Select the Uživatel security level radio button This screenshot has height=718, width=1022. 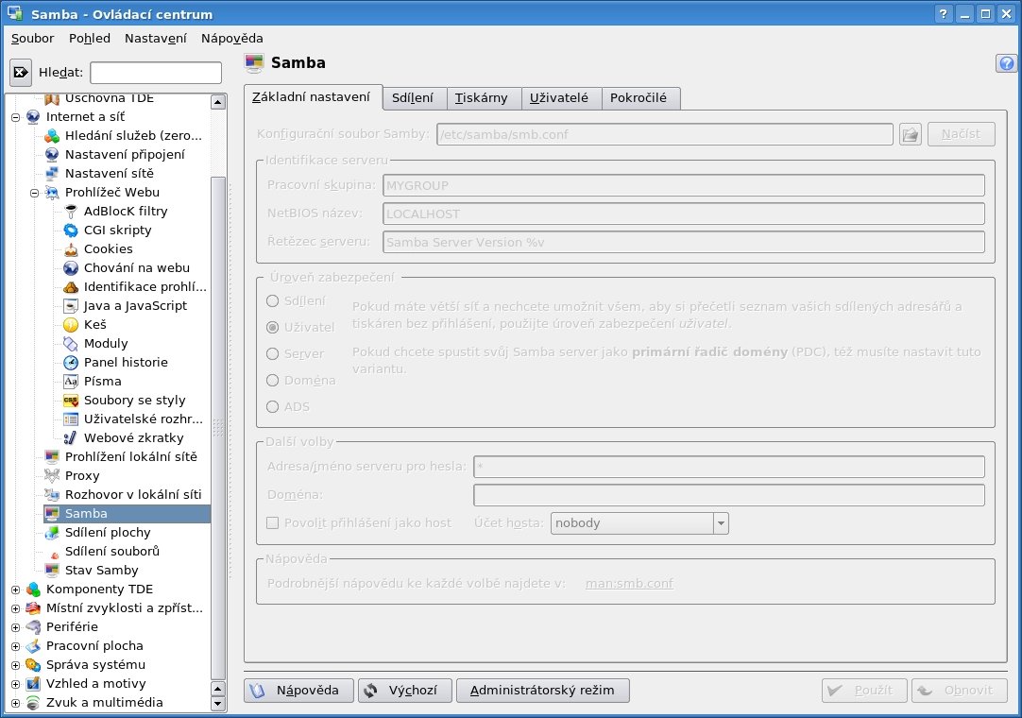click(272, 328)
